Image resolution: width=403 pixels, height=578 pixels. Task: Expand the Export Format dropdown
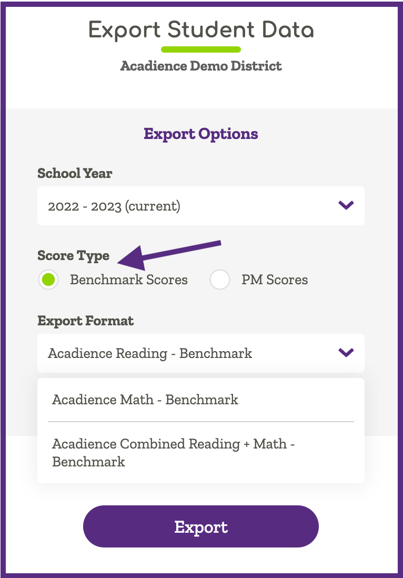pos(201,353)
